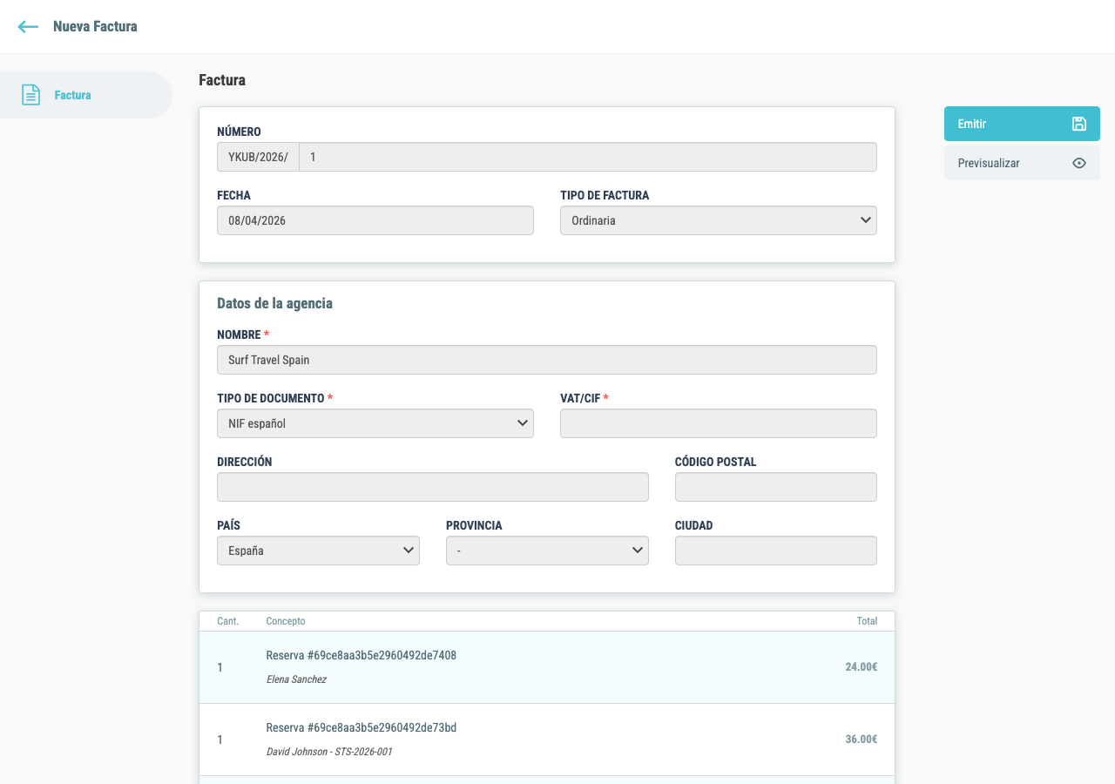Open the País dropdown showing España
1115x784 pixels.
pos(318,551)
